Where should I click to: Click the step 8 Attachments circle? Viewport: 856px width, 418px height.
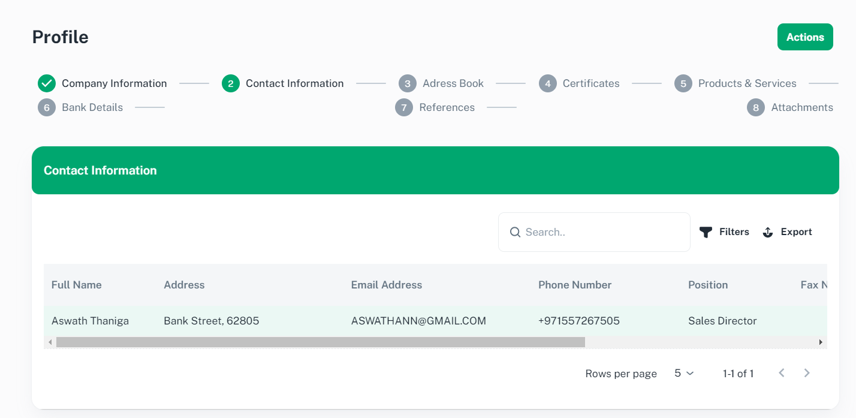click(756, 107)
